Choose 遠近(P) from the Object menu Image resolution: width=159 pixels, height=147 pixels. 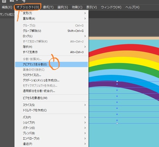pos(51,144)
